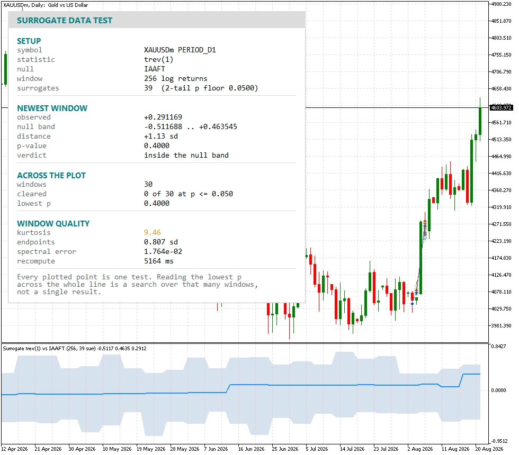Select the WINDOW QUALITY section heading

53,223
